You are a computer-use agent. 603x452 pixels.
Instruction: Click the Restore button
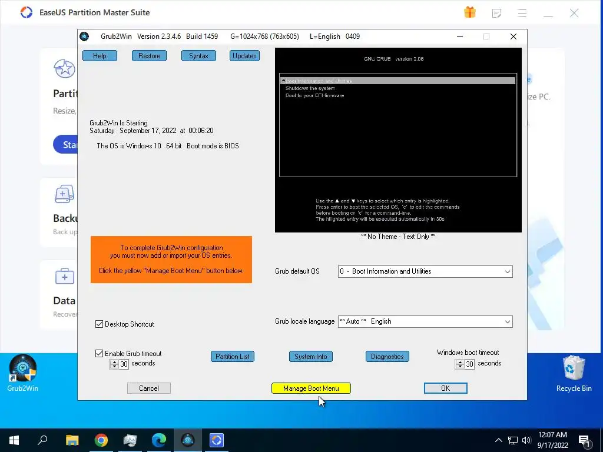(x=149, y=56)
